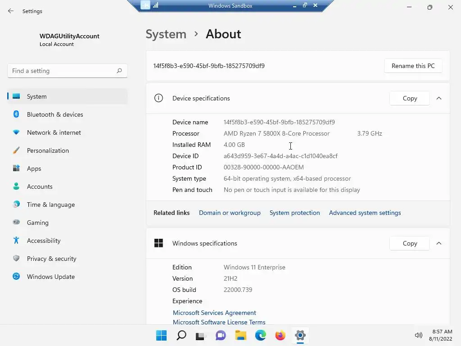
Task: Click the processor name AMD Ryzen 7 5800X
Action: click(277, 133)
